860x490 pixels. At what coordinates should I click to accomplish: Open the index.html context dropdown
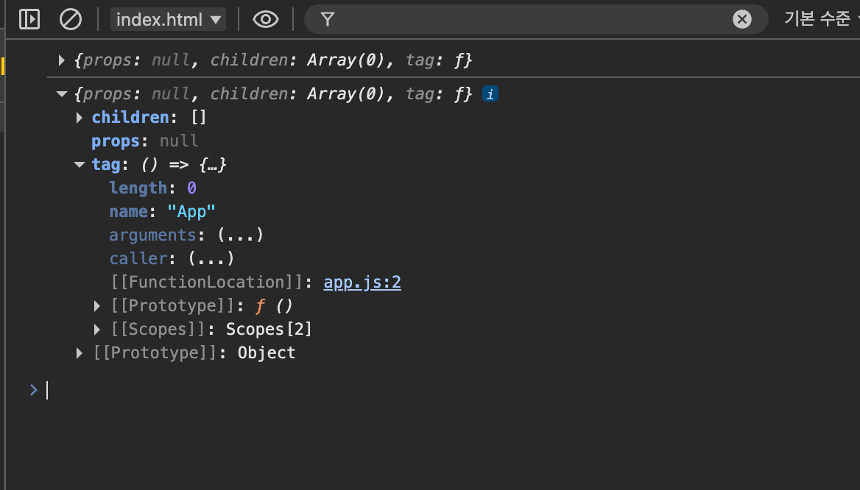pyautogui.click(x=168, y=20)
